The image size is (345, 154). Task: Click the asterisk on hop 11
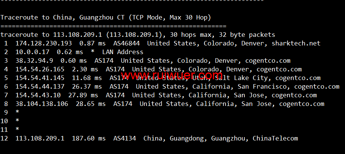point(17,129)
